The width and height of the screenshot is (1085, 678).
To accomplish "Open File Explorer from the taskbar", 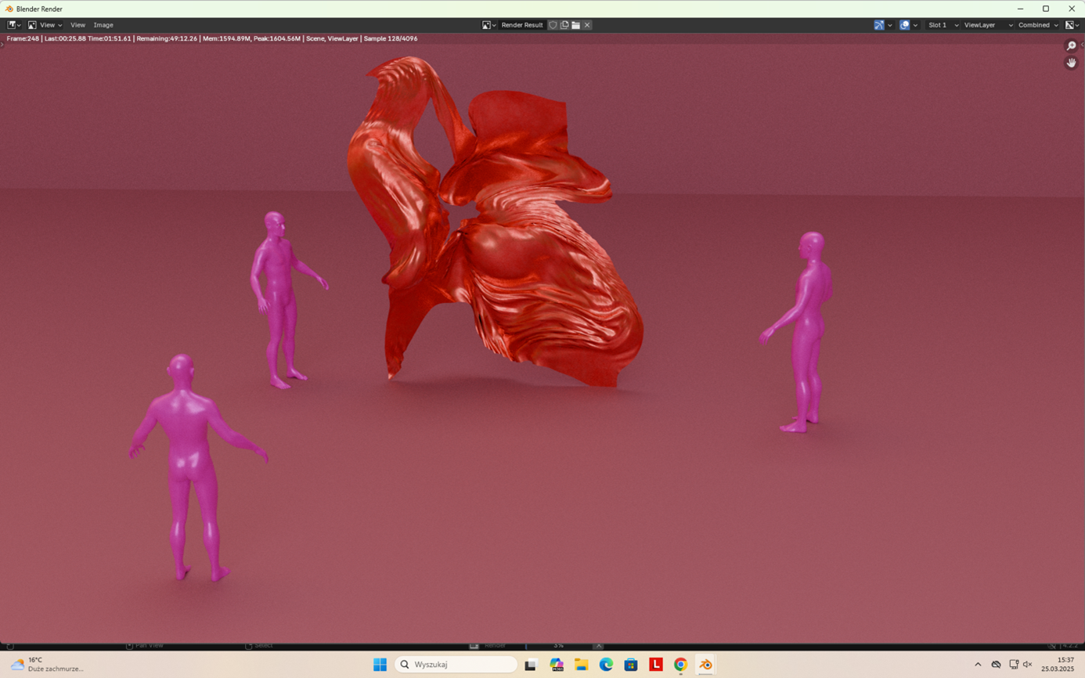I will (581, 665).
